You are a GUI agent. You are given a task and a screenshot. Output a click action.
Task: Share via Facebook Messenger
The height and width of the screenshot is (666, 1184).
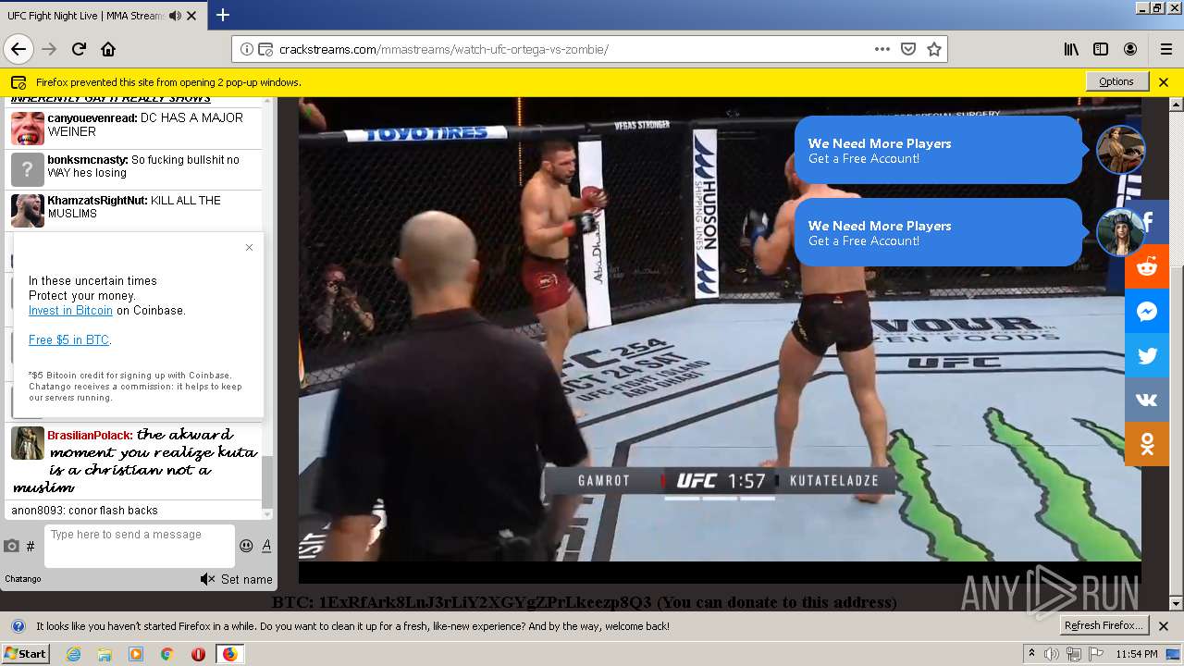(x=1147, y=311)
